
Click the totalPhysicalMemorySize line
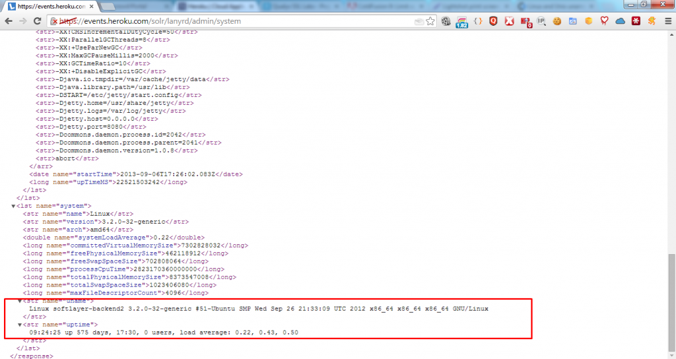(x=129, y=277)
